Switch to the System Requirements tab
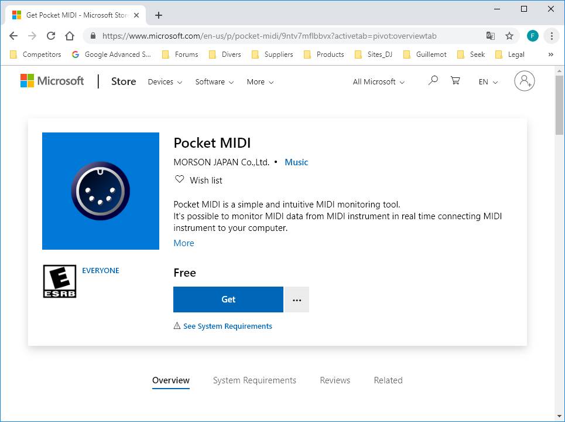 click(x=254, y=380)
